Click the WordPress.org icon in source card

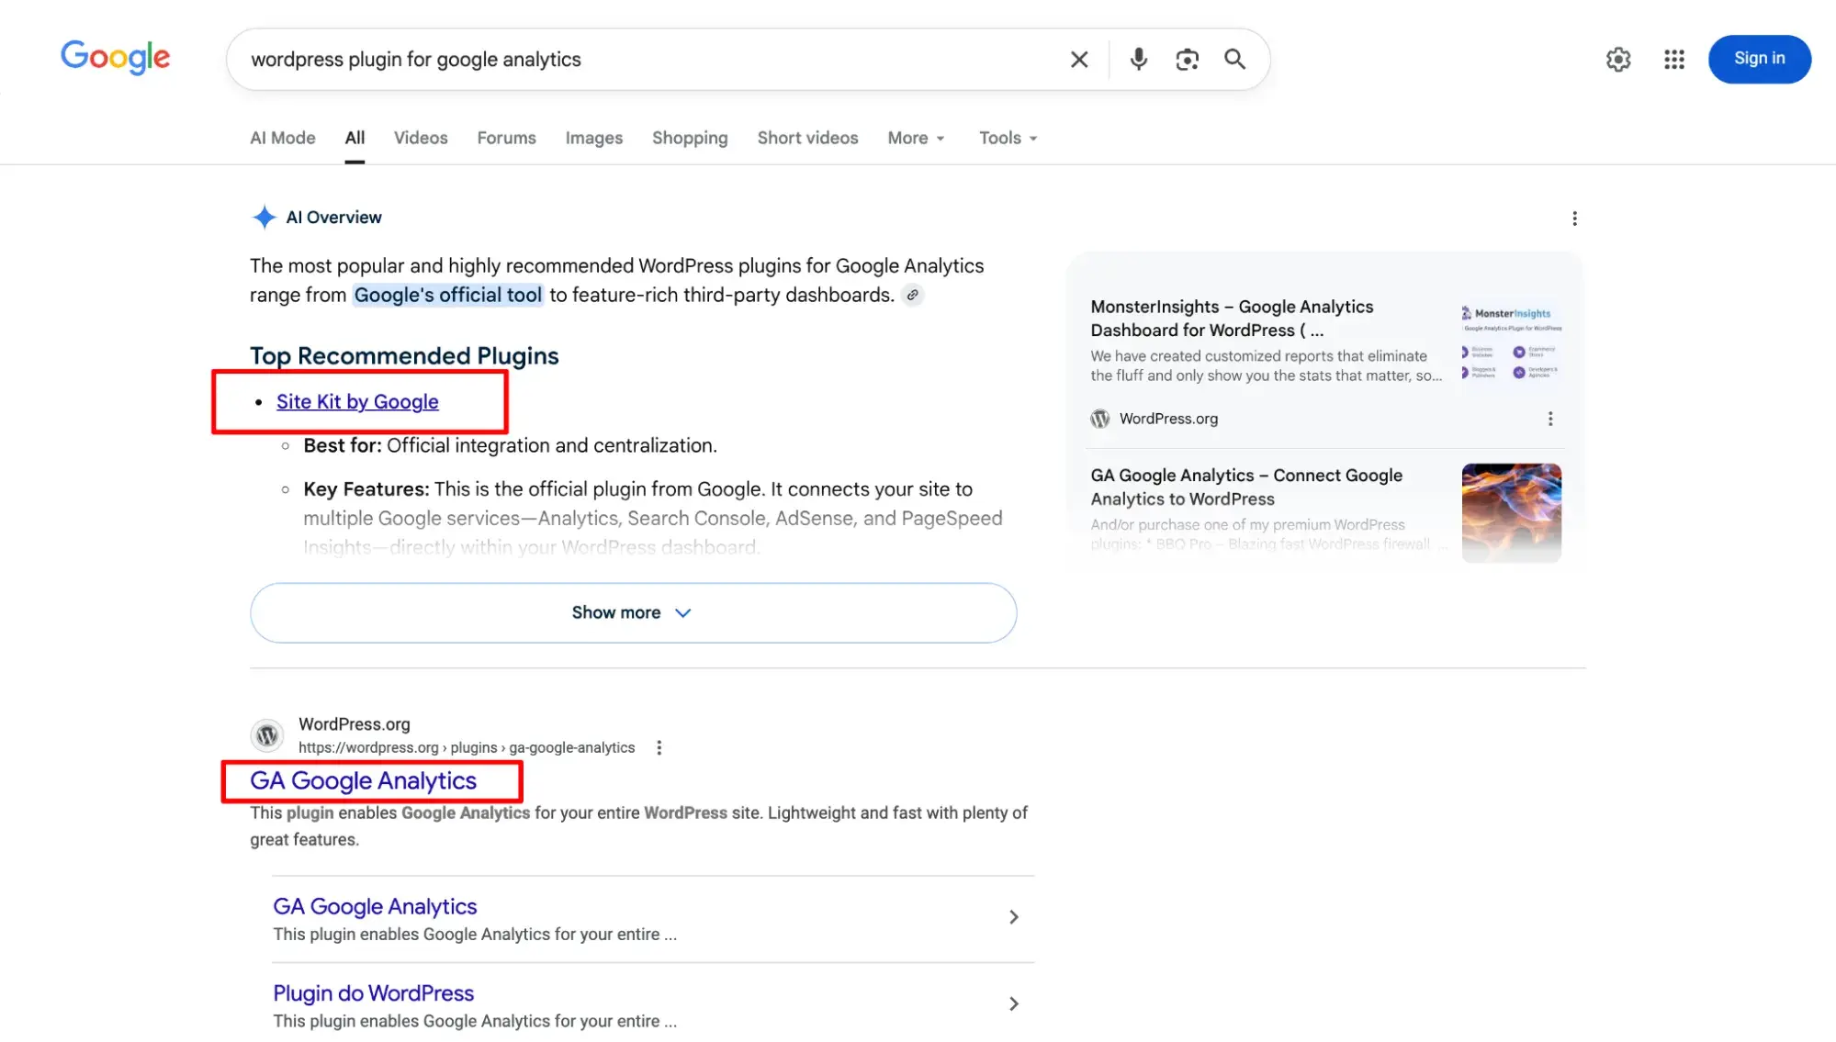1099,419
